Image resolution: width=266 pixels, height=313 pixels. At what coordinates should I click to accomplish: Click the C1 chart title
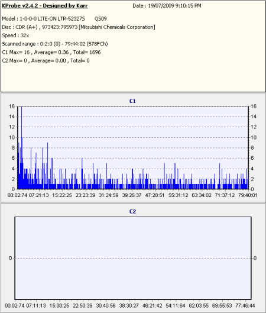132,101
